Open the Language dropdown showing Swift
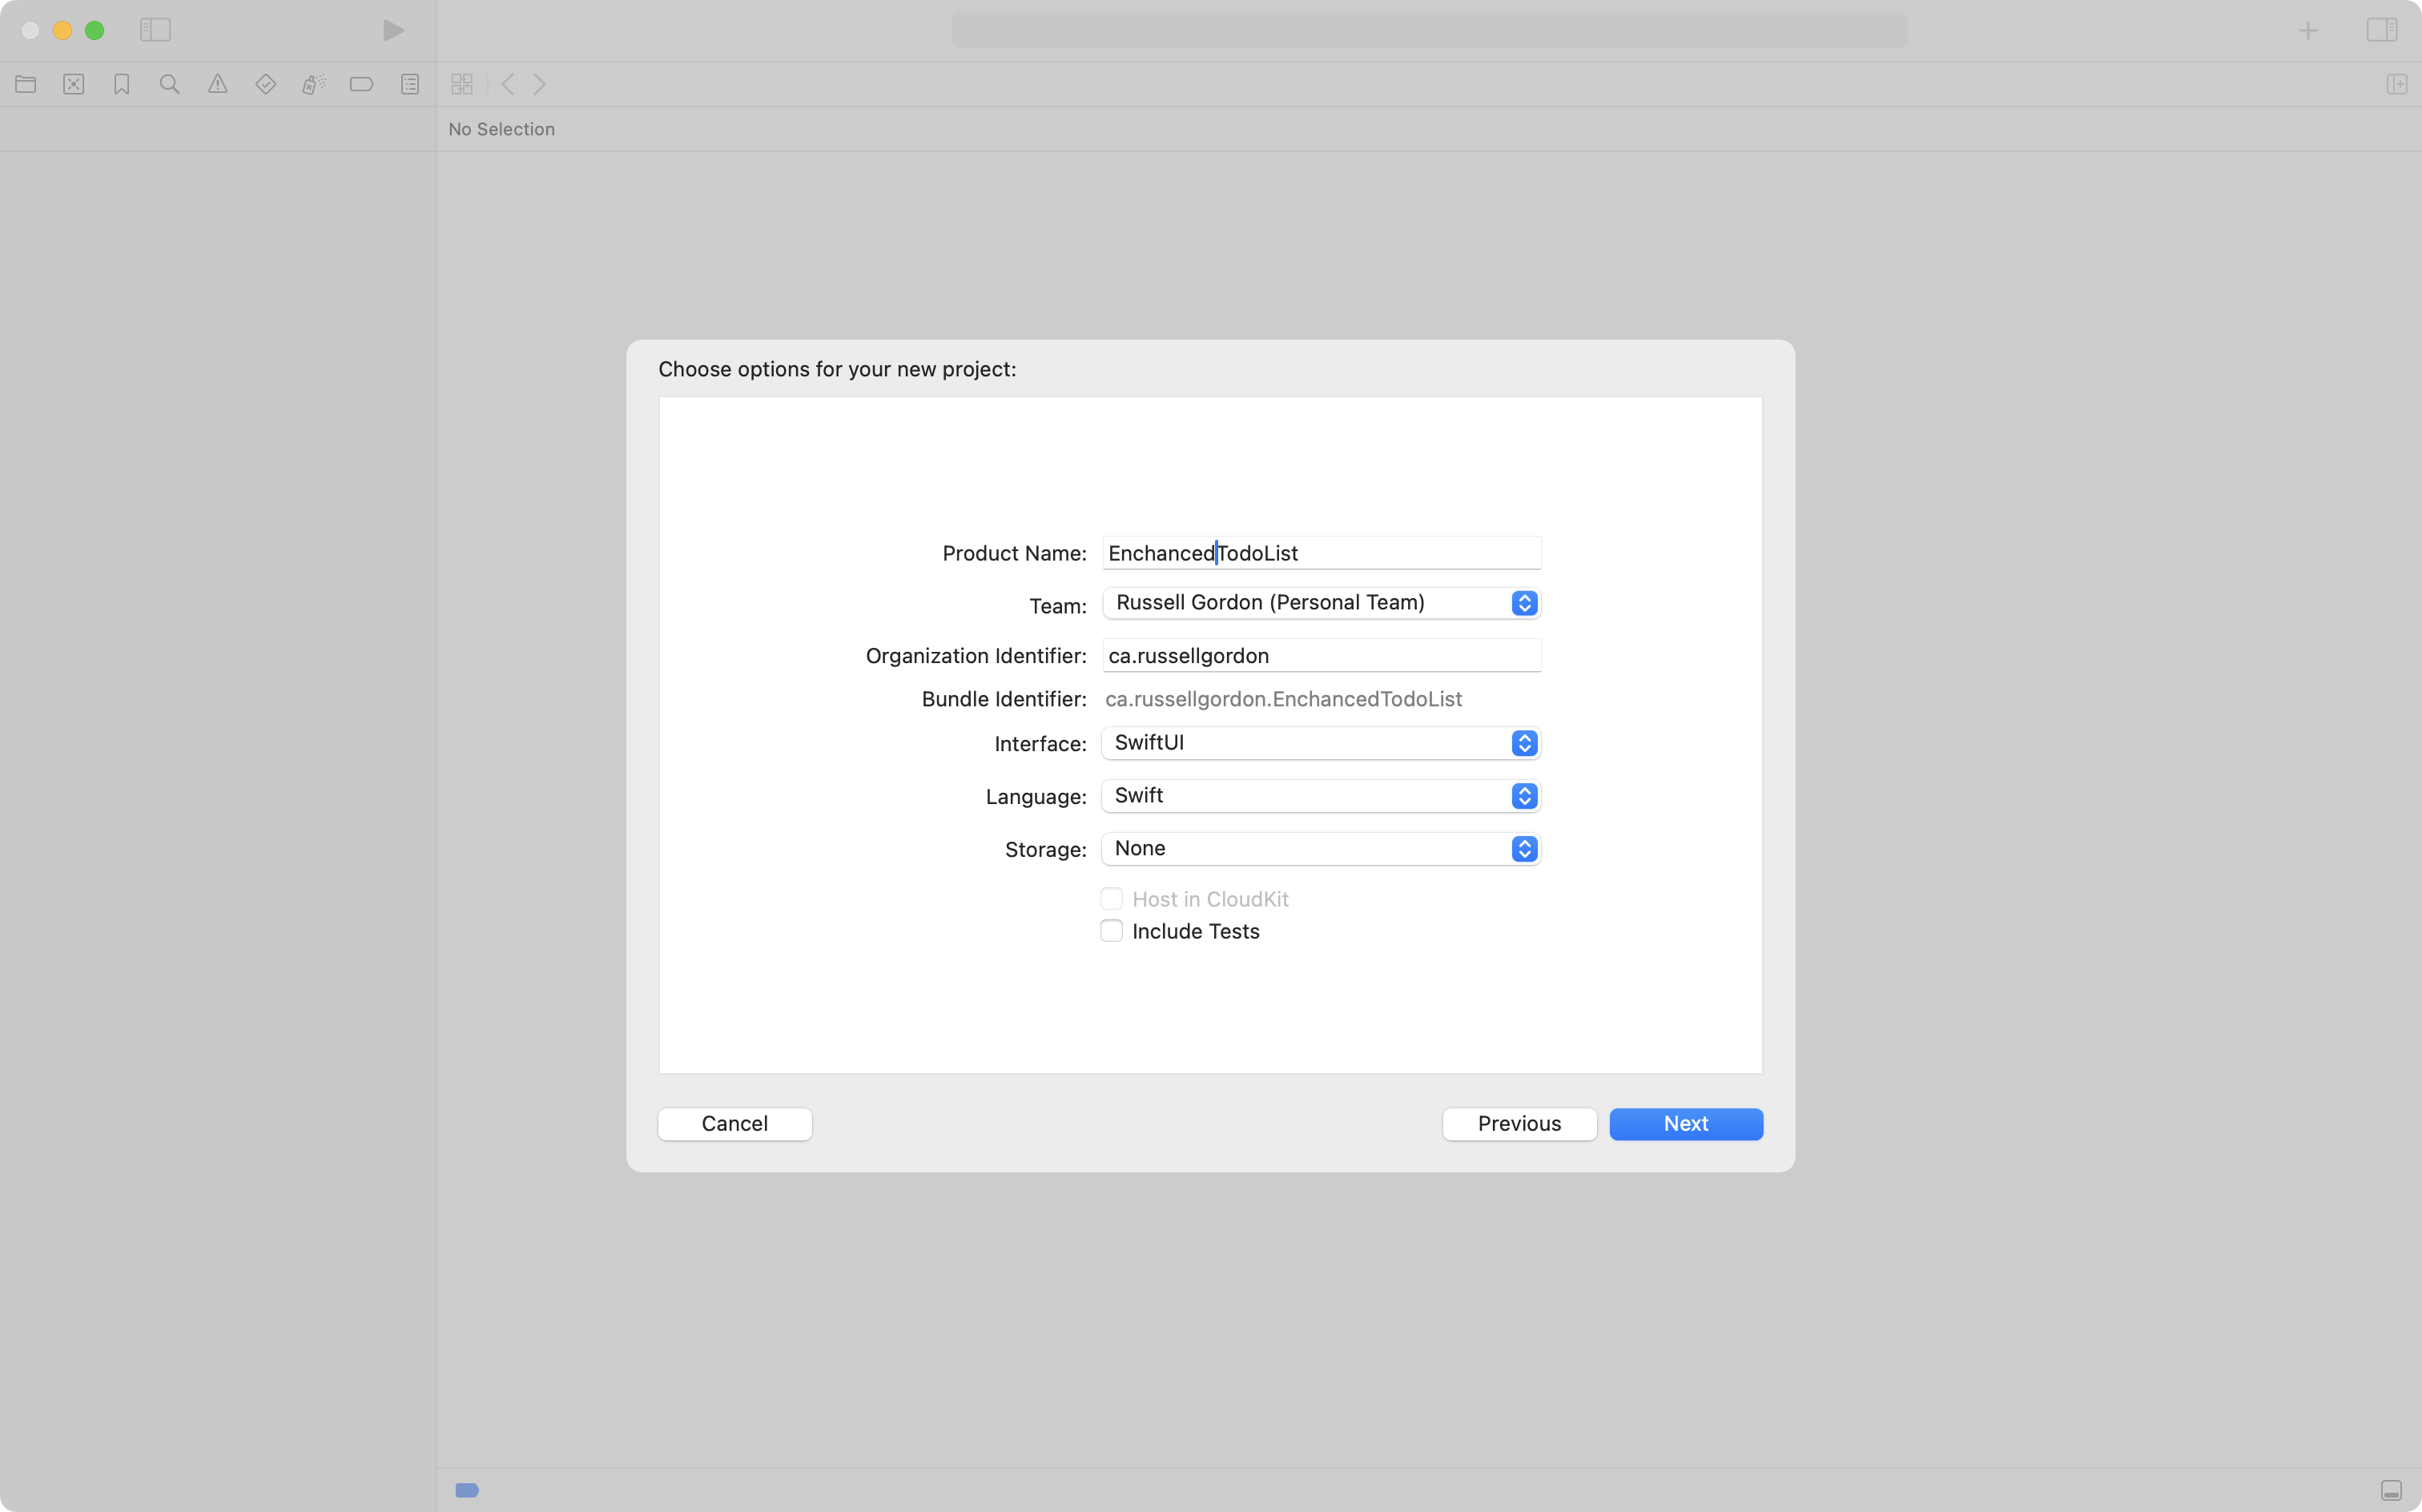Image resolution: width=2422 pixels, height=1512 pixels. click(x=1320, y=796)
